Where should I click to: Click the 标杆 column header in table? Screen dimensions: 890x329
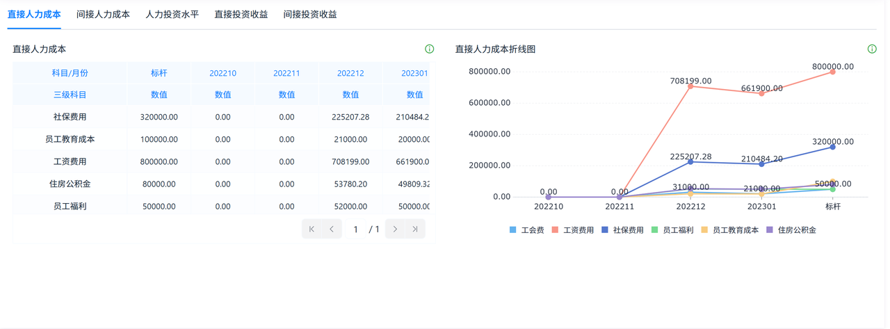coord(159,73)
